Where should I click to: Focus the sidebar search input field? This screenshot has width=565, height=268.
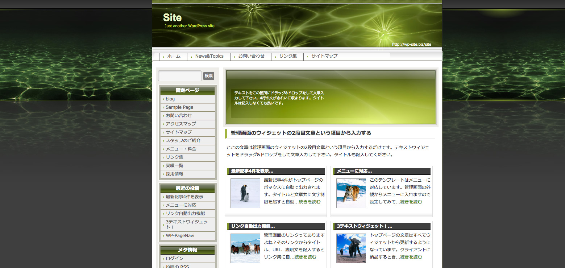click(180, 76)
